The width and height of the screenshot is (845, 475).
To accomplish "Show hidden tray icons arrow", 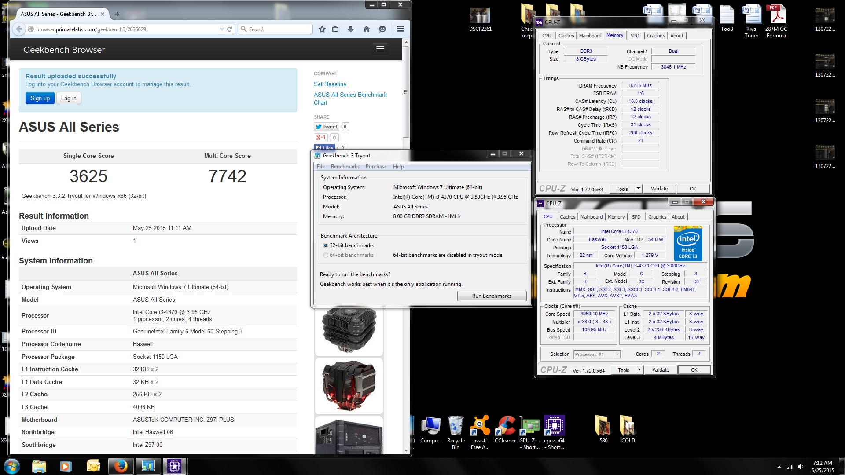I will coord(779,467).
